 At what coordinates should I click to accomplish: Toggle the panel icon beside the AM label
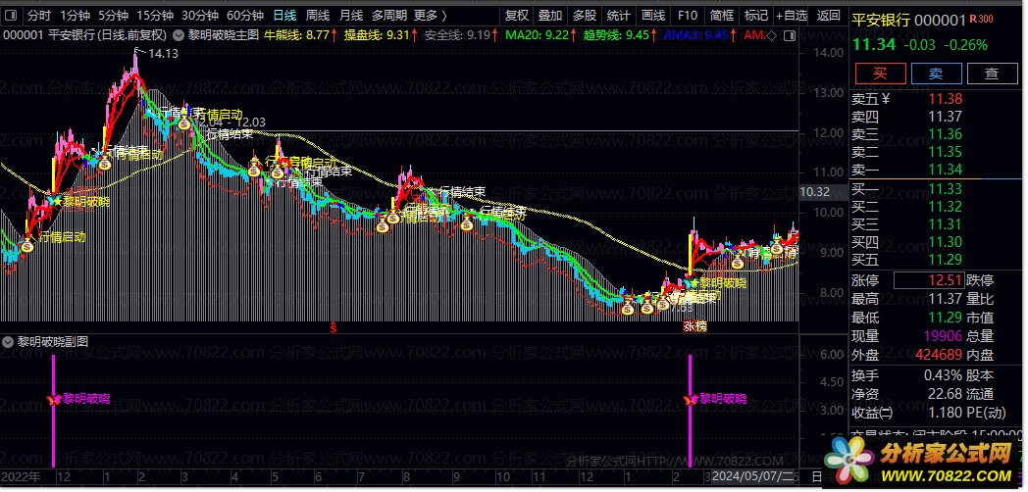pos(790,36)
